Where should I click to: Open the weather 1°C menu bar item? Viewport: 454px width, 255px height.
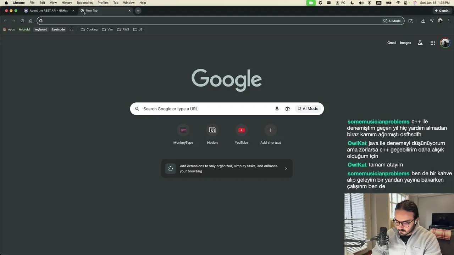click(x=340, y=3)
